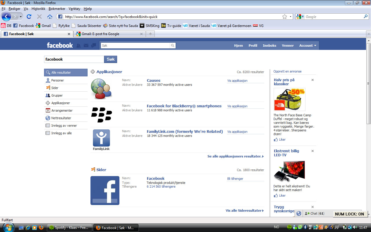This screenshot has height=232, width=371.
Task: Open the Windows Start button
Action: 8,227
